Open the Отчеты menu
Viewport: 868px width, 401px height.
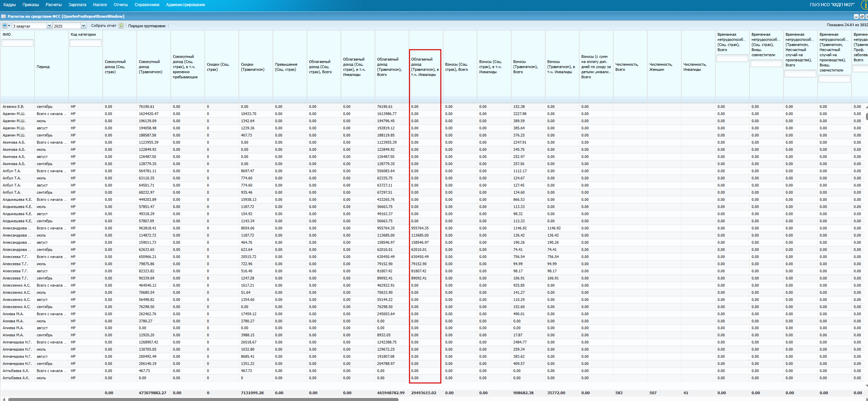coord(120,5)
